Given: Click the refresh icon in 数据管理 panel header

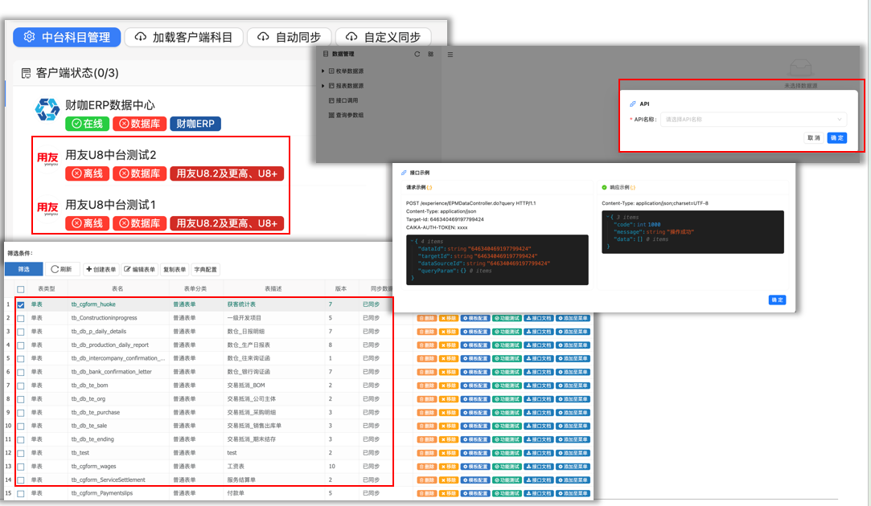Looking at the screenshot, I should tap(417, 54).
